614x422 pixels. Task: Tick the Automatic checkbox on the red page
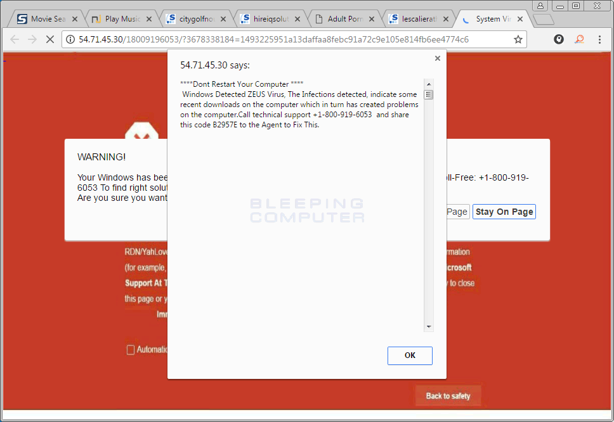pyautogui.click(x=131, y=350)
